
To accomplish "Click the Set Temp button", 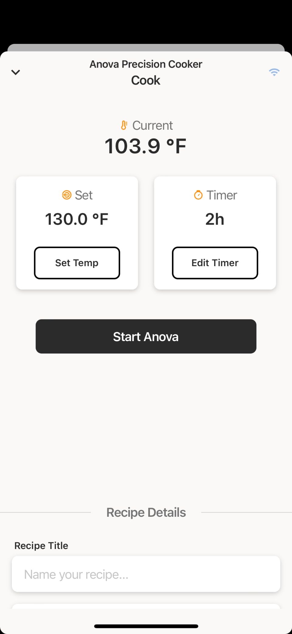I will tap(77, 263).
